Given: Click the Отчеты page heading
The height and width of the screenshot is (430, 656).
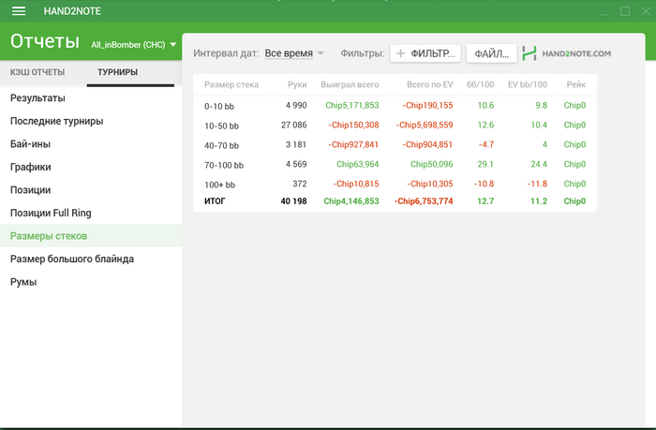Looking at the screenshot, I should [x=45, y=41].
